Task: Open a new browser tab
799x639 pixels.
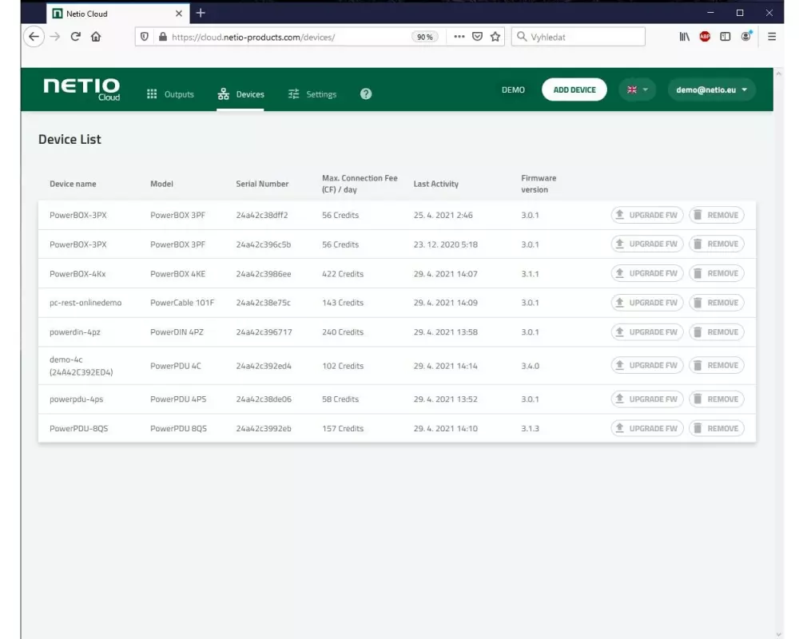Action: click(201, 13)
